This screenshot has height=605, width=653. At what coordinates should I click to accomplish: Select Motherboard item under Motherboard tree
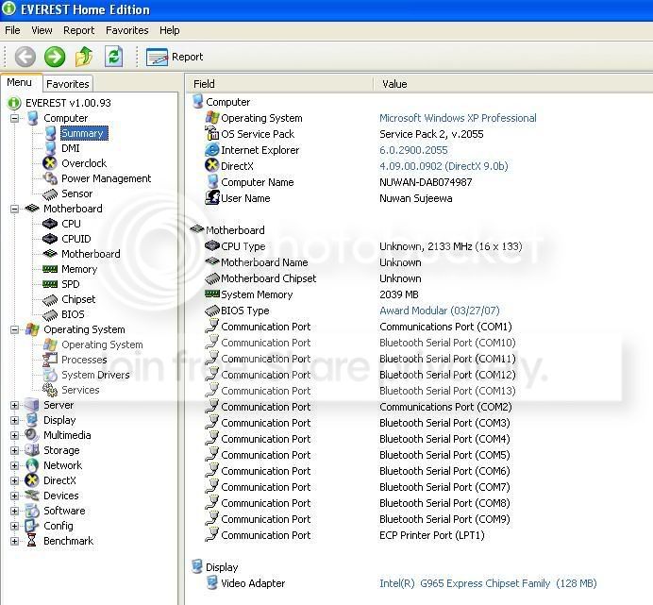pos(91,254)
